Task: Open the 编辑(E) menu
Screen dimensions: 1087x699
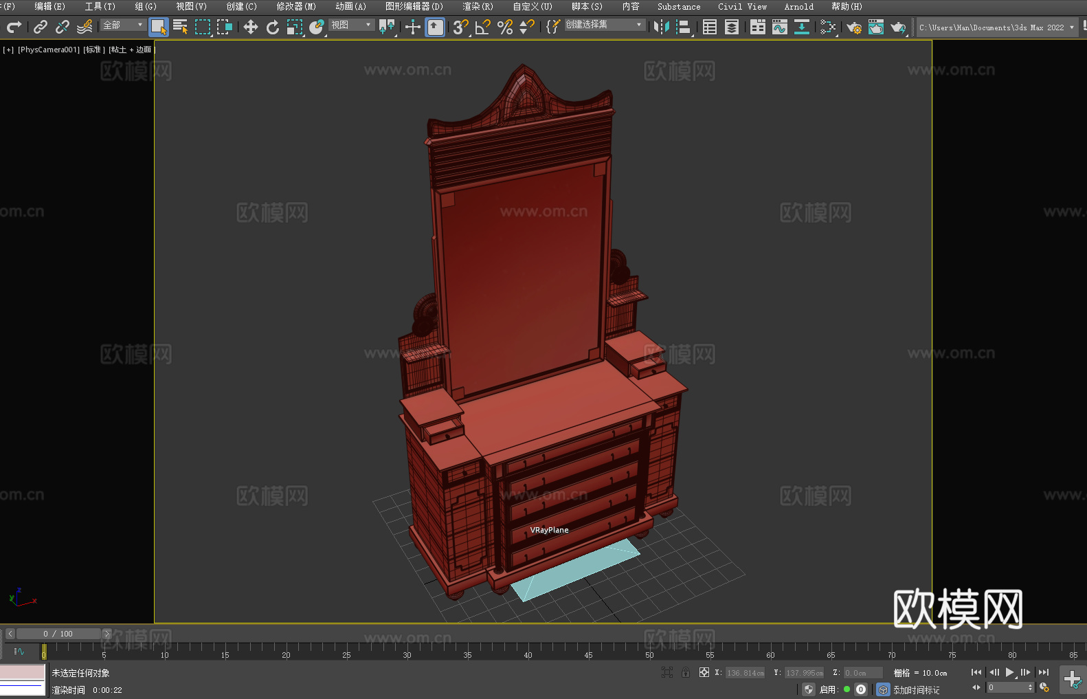Action: [x=49, y=6]
